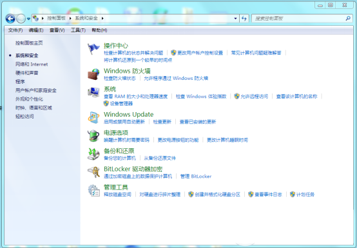Click the refresh button next to address bar
The height and width of the screenshot is (248, 357).
pyautogui.click(x=244, y=19)
